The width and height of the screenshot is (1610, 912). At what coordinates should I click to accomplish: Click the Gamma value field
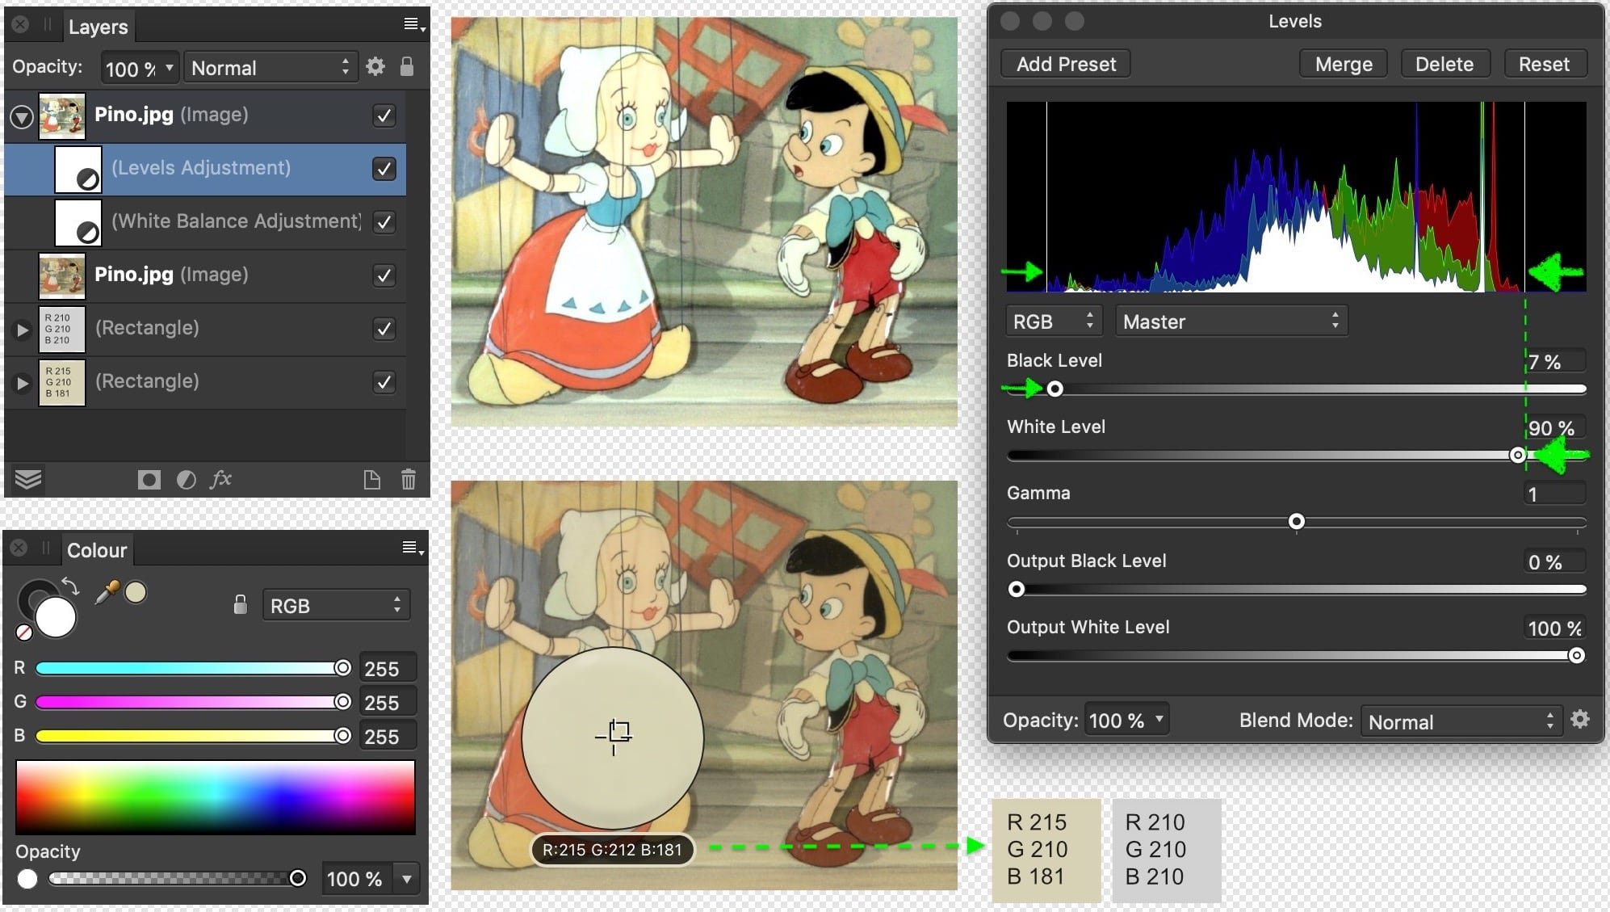point(1554,494)
